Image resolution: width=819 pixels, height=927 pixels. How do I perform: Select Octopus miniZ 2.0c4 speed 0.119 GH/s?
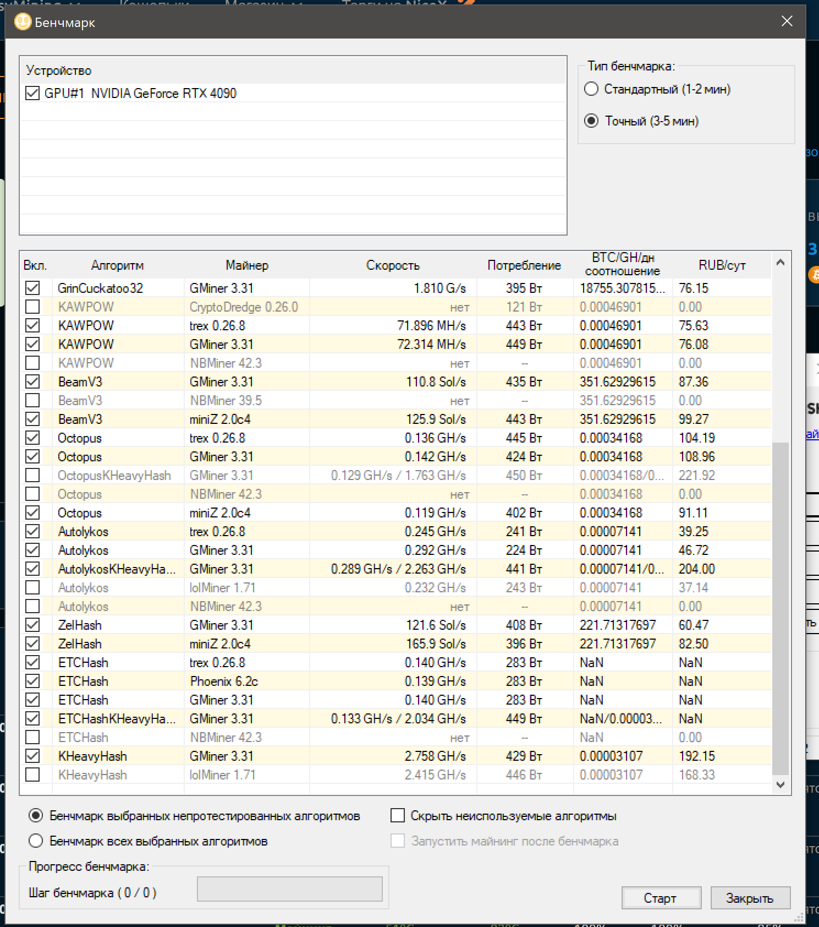435,512
